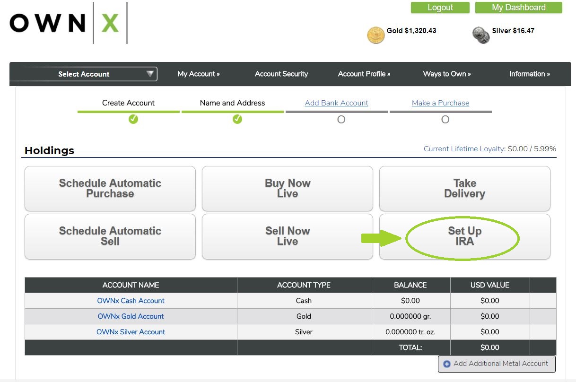Viewport: 576px width, 382px height.
Task: Click the Gold $1,320.43 price text
Action: (411, 31)
